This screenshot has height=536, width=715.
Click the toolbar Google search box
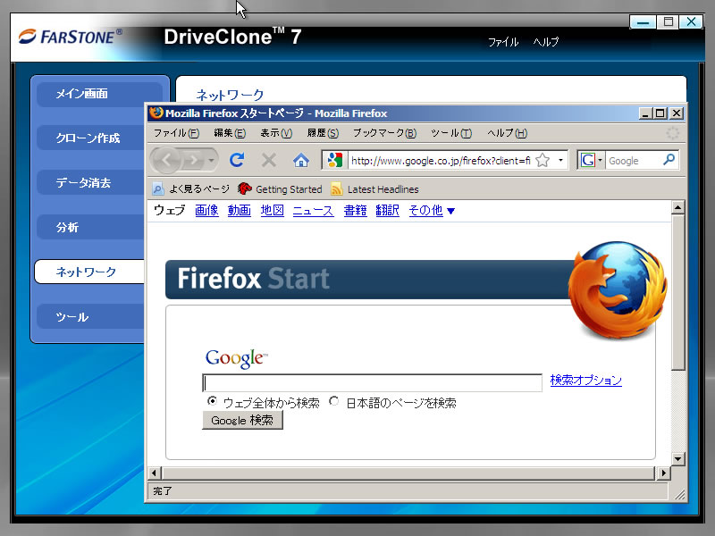634,161
